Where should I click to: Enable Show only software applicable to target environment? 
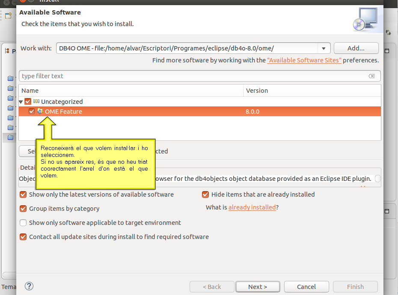pos(23,223)
